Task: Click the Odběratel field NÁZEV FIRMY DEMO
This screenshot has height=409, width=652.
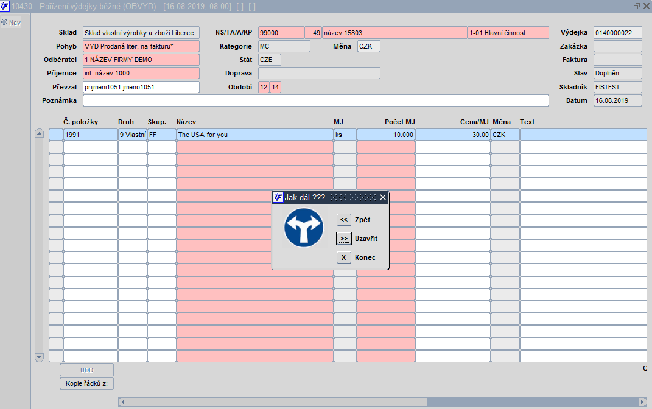Action: (x=141, y=60)
